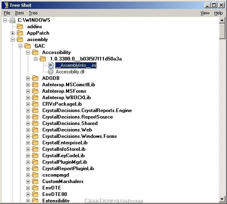Viewport: 227px width, 204px height.
Task: Collapse the 1.0.3300.0__b03f5f7f11d50a3a folder
Action: (35, 59)
